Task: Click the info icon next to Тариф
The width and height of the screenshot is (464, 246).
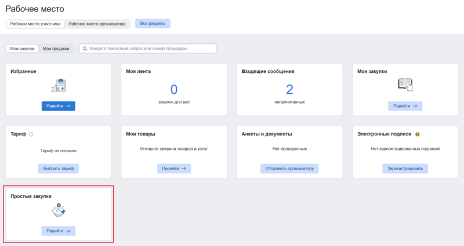Action: coord(31,134)
